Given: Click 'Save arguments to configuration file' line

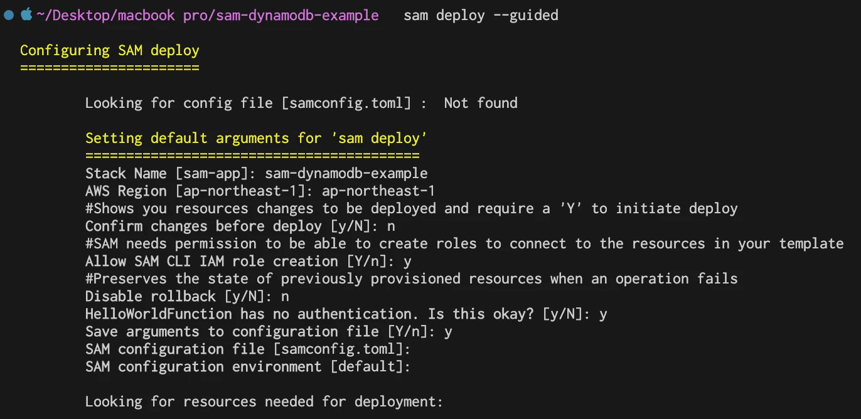Looking at the screenshot, I should tap(269, 331).
